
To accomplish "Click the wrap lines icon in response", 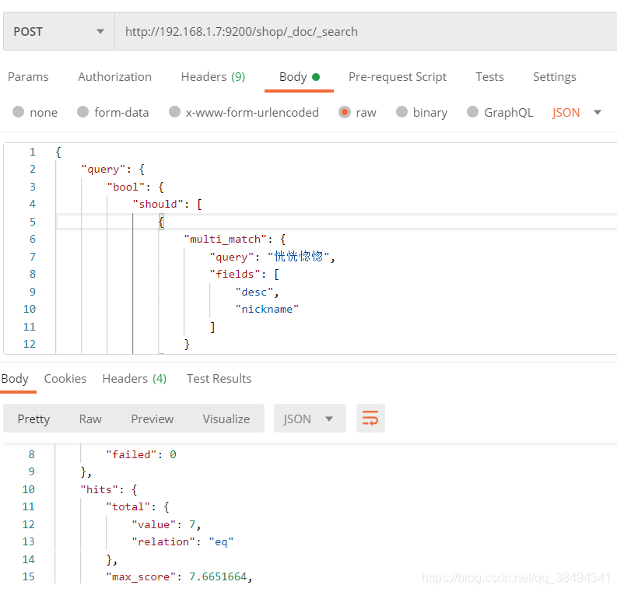I will coord(370,419).
